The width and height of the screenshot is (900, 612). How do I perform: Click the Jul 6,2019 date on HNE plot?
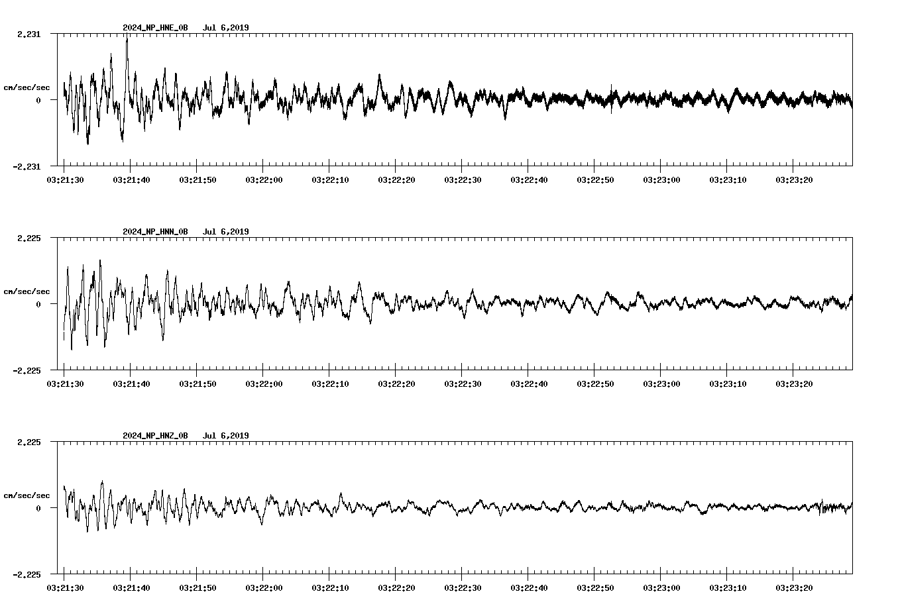pyautogui.click(x=225, y=28)
